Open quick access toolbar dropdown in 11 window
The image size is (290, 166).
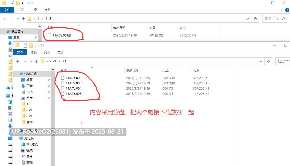pyautogui.click(x=36, y=46)
